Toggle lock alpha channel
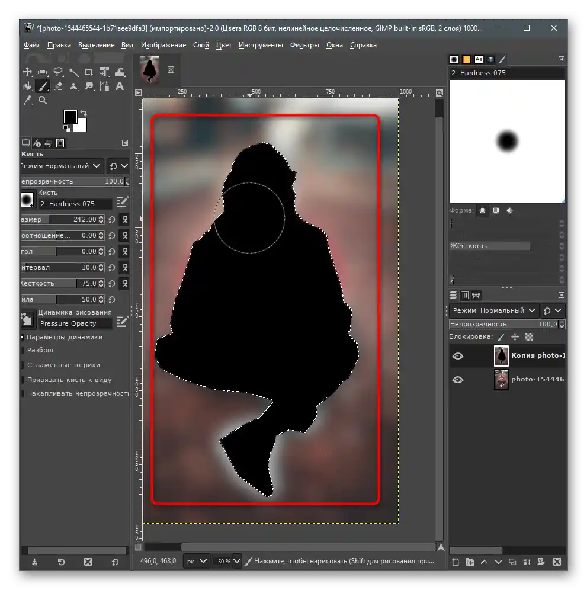587x590 pixels. (529, 337)
